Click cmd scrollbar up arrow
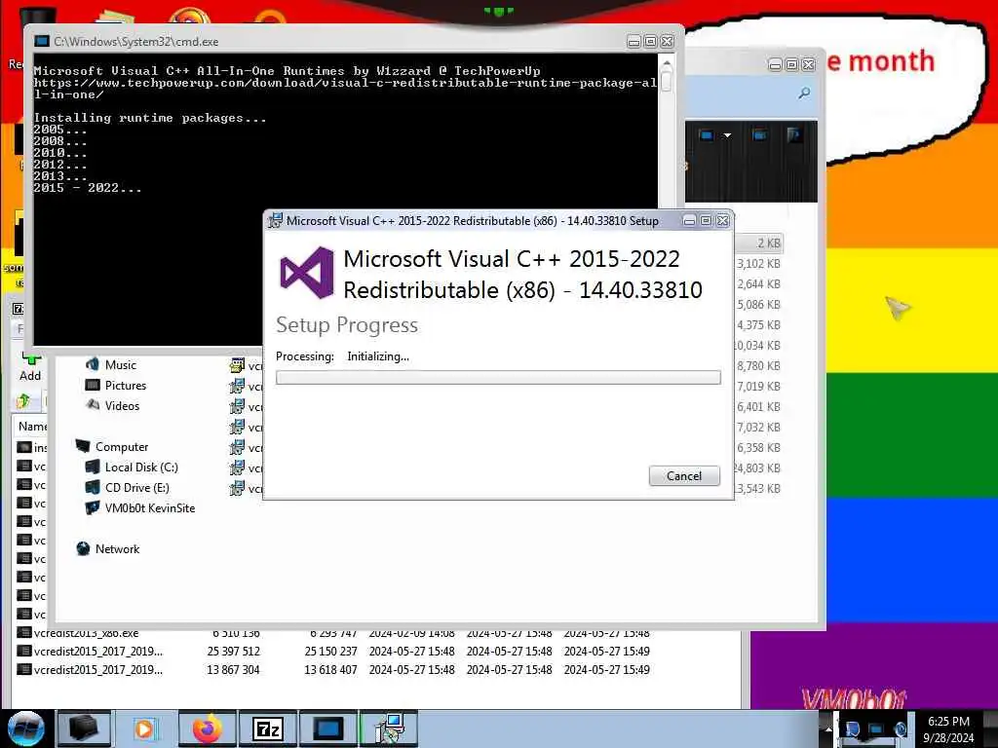998x748 pixels. click(667, 63)
